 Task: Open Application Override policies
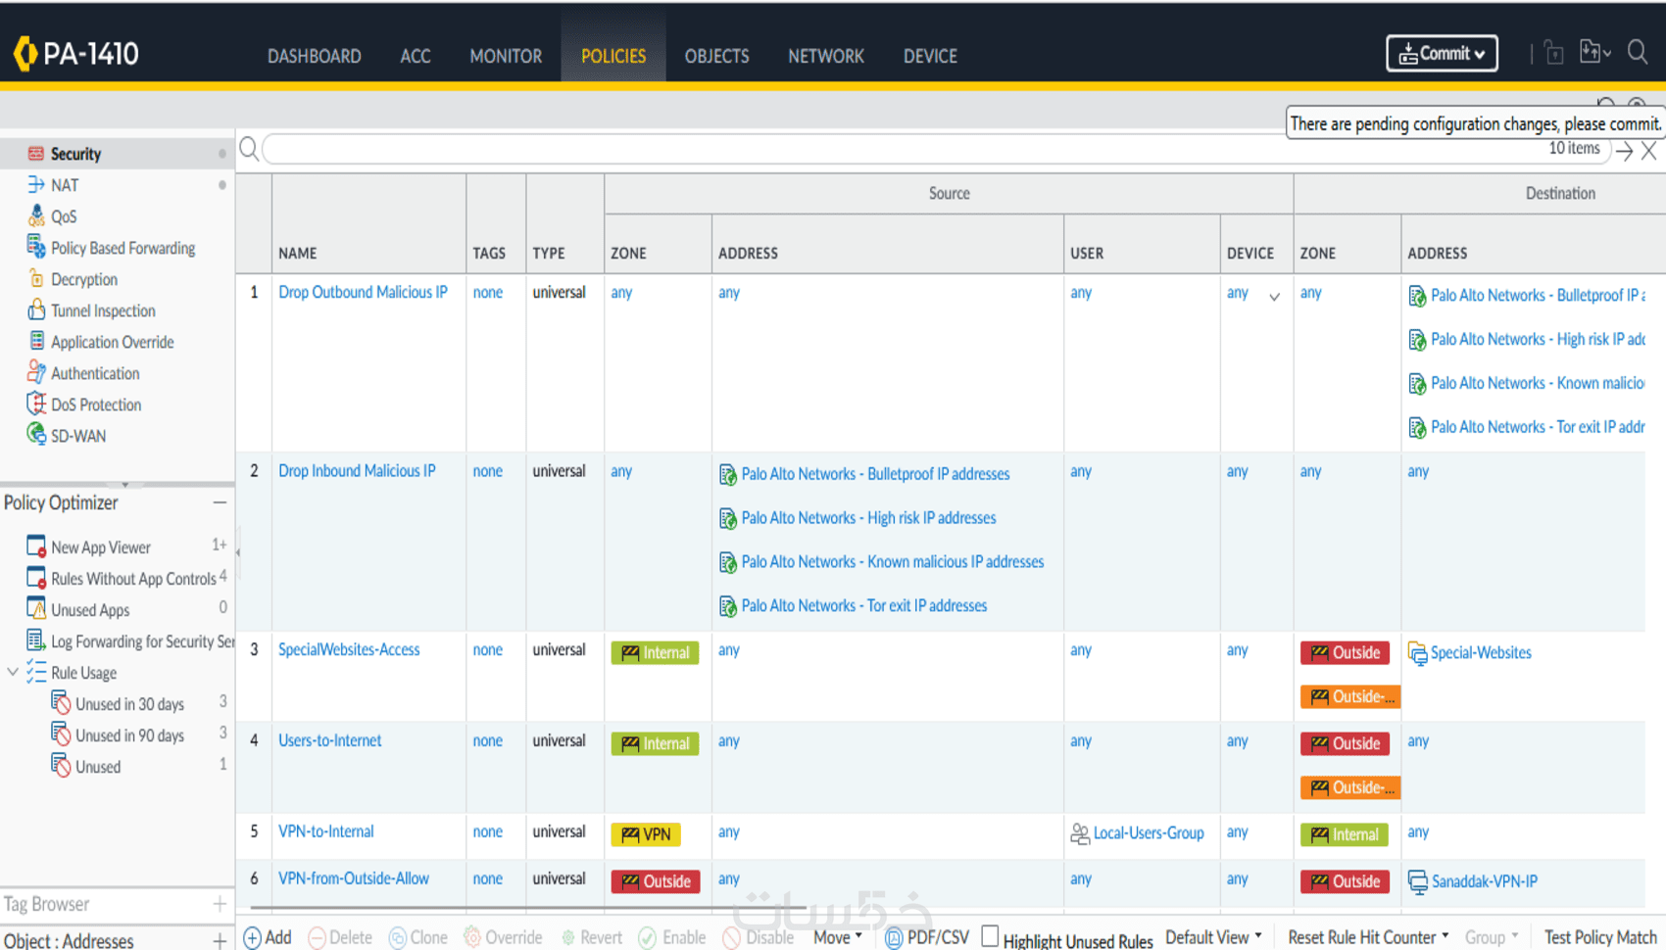click(112, 342)
